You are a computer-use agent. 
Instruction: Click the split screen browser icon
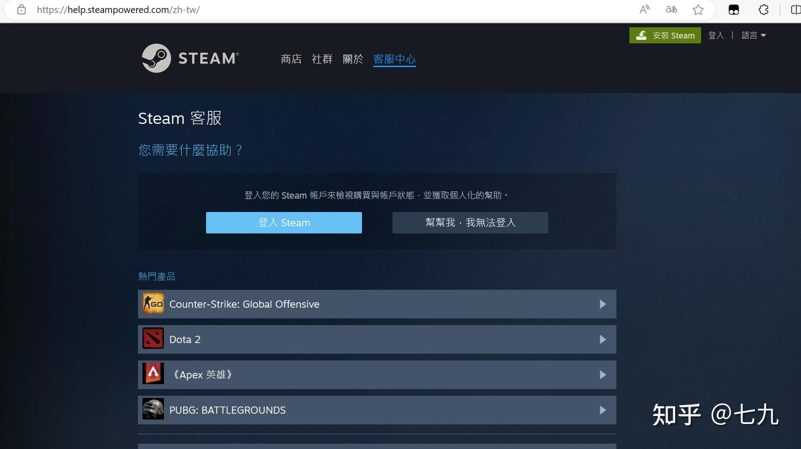pyautogui.click(x=796, y=9)
